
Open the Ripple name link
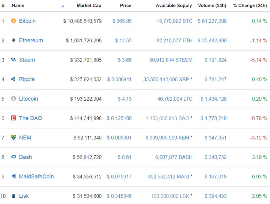27,80
